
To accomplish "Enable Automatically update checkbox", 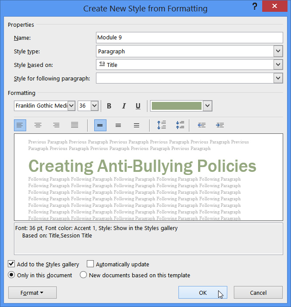I will coord(90,264).
